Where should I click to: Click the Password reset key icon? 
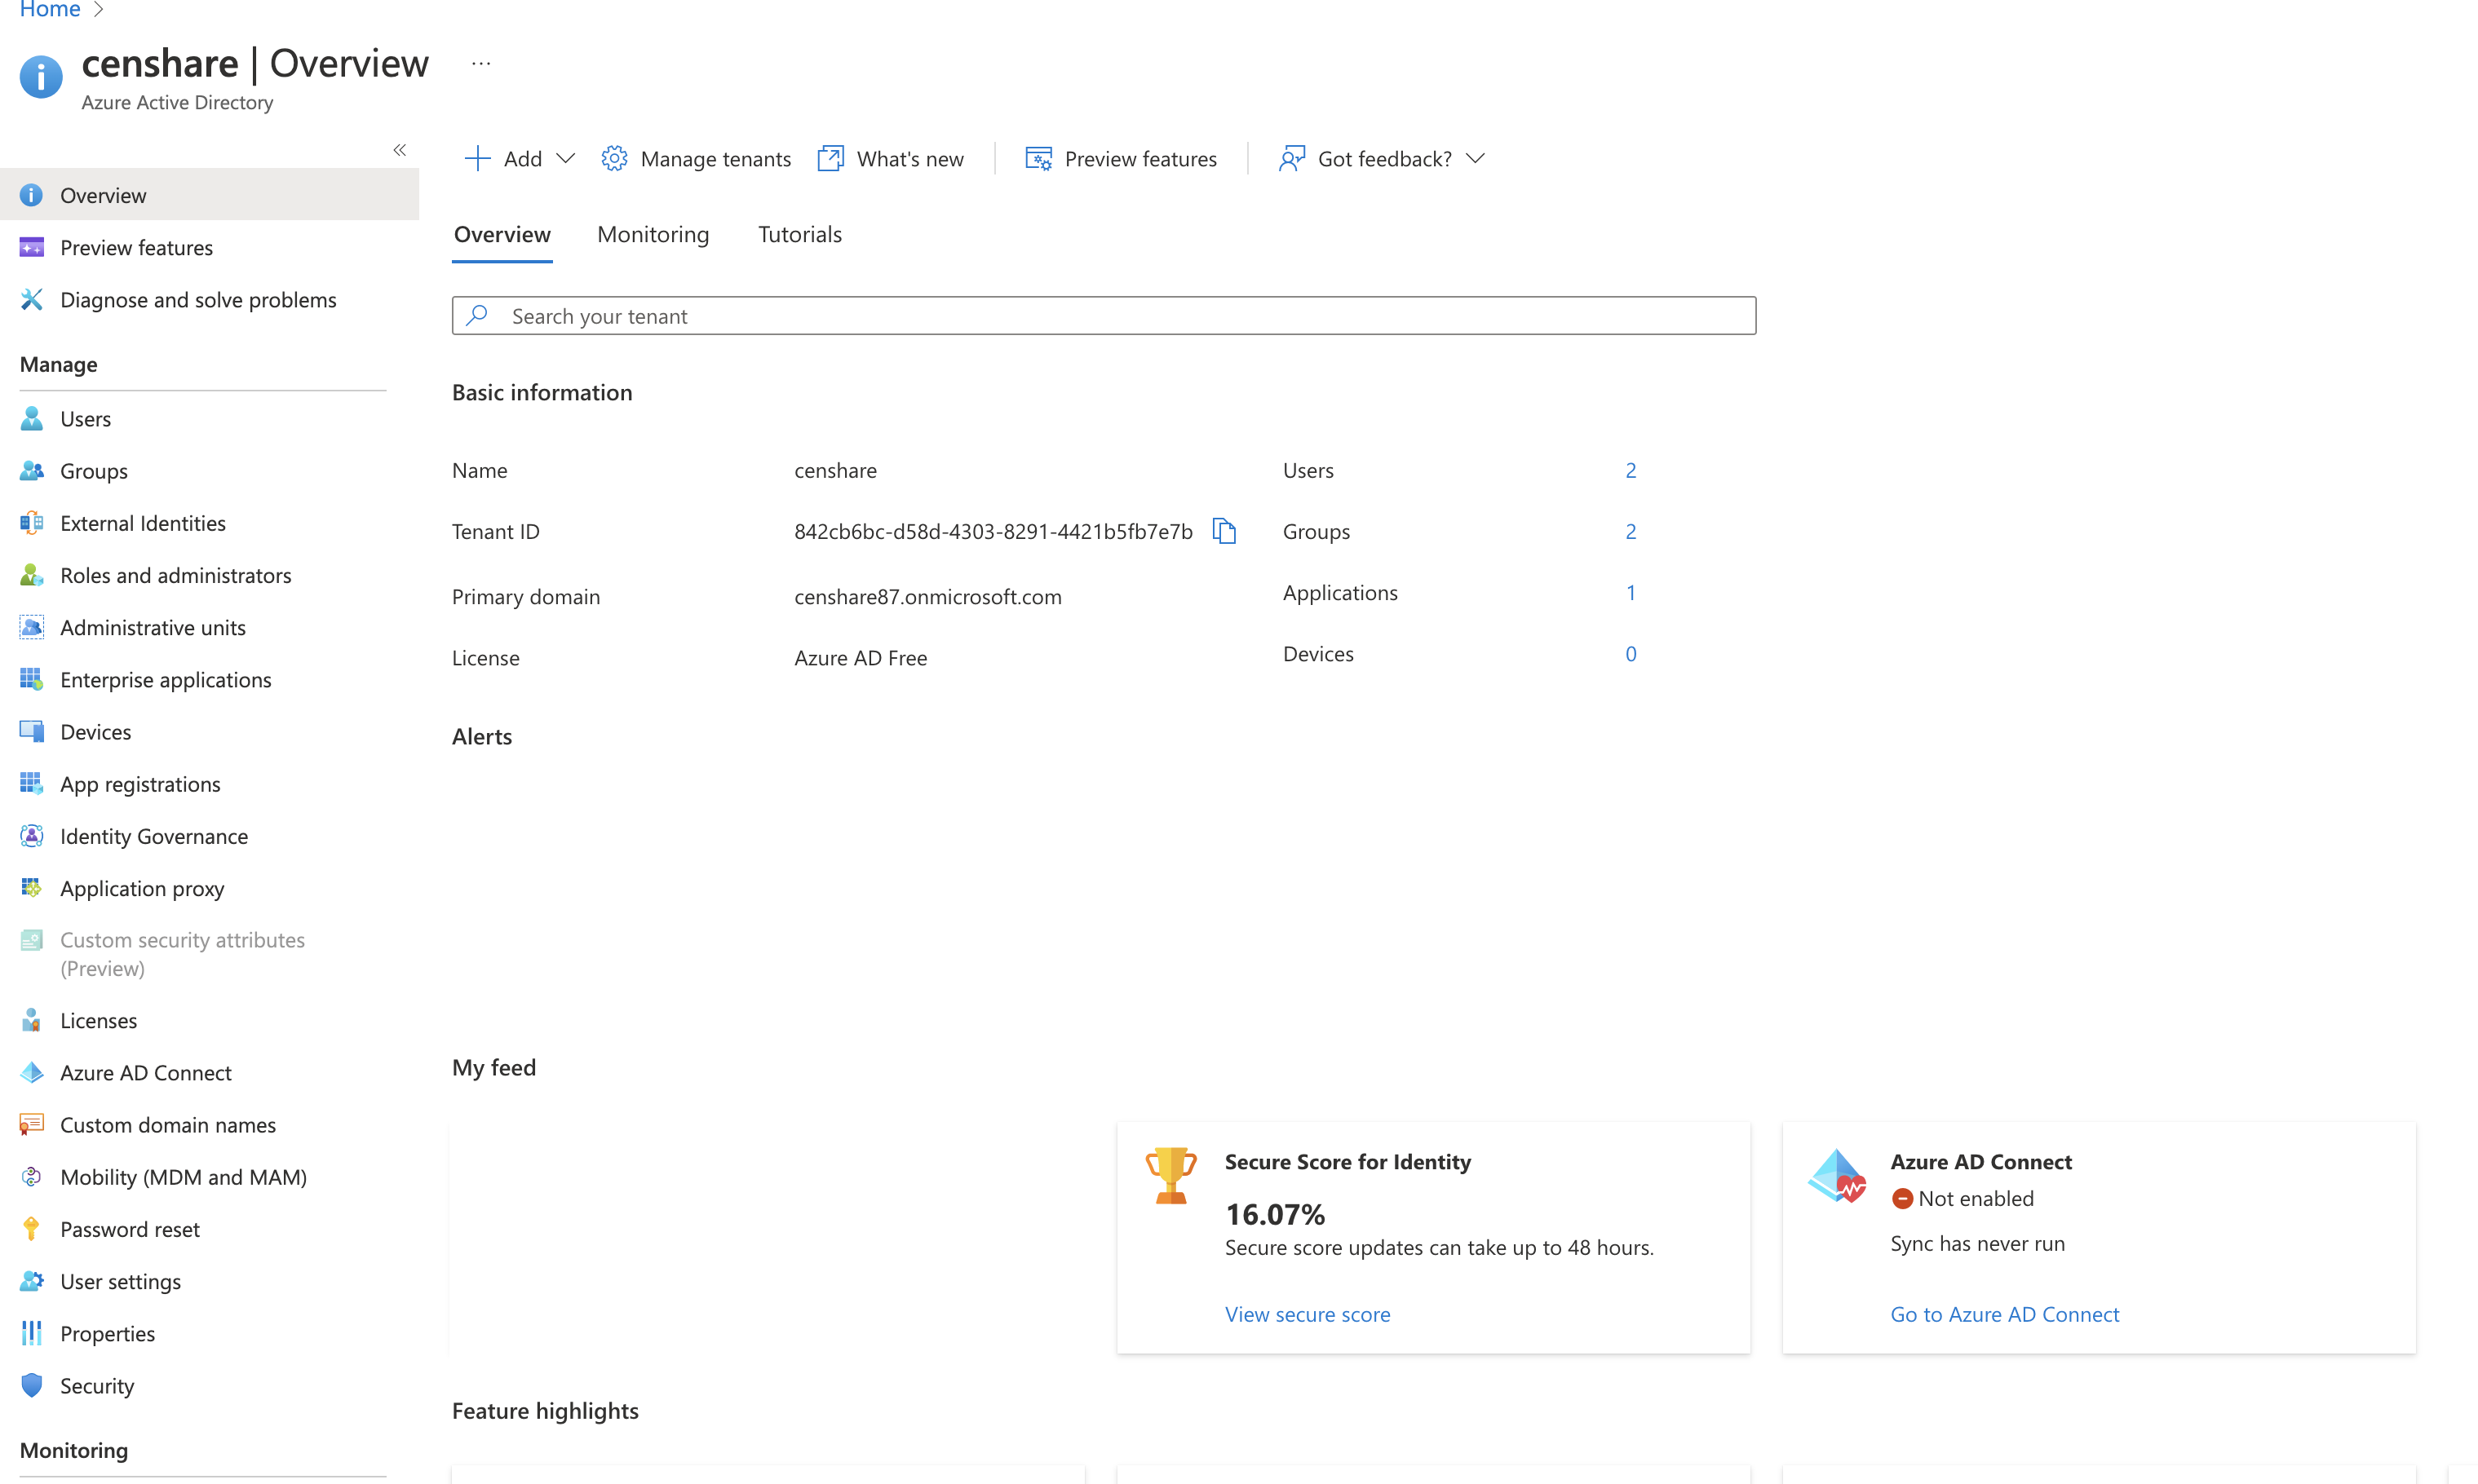point(32,1229)
